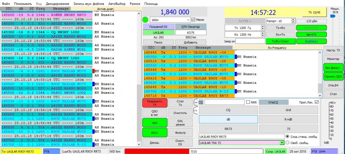Click the QSO в лог button
345x154 pixels.
(154, 113)
